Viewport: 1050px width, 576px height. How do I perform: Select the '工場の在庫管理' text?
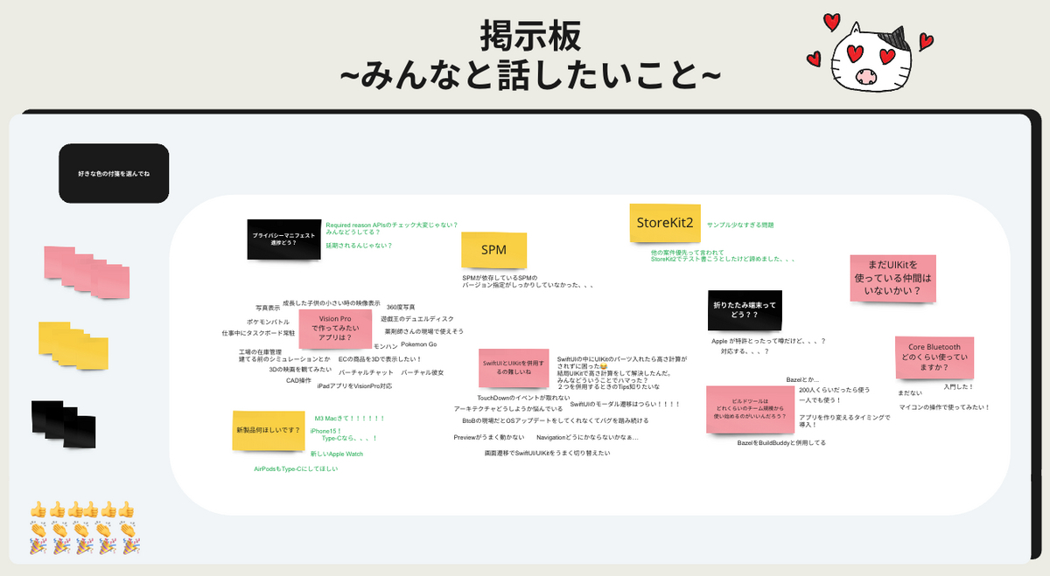(x=260, y=351)
